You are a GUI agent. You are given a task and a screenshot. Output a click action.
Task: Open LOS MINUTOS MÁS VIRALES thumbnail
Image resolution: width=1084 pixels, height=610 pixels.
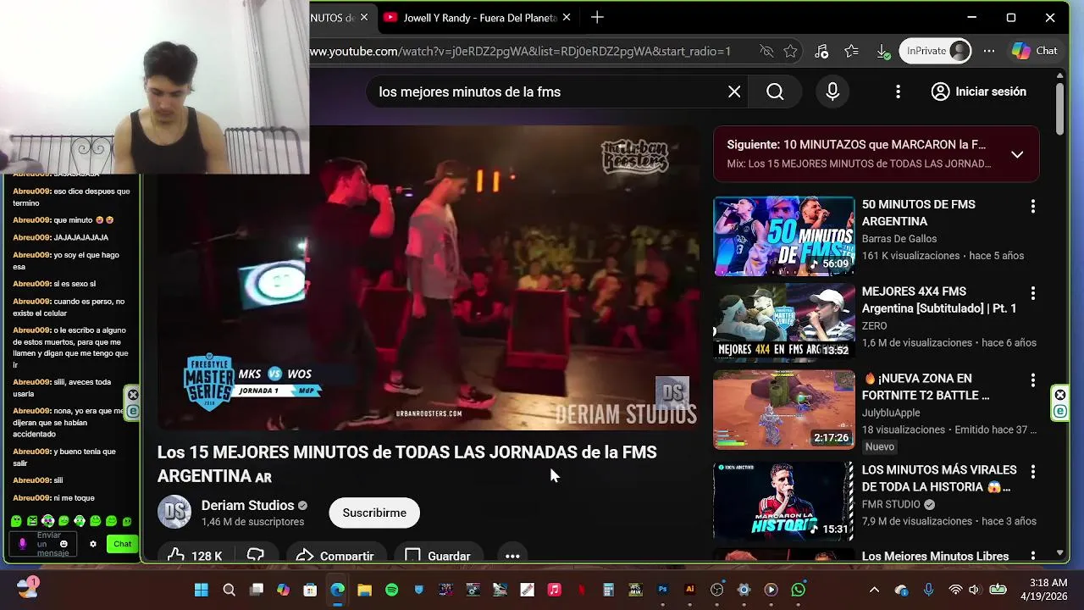tap(784, 502)
